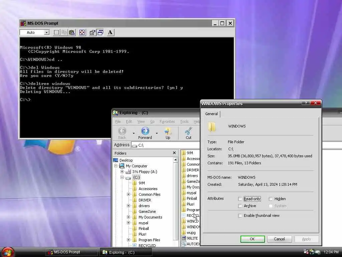This screenshot has width=342, height=257.
Task: Click the Copy icon in MS-DOS Prompt toolbar
Action: click(x=64, y=32)
